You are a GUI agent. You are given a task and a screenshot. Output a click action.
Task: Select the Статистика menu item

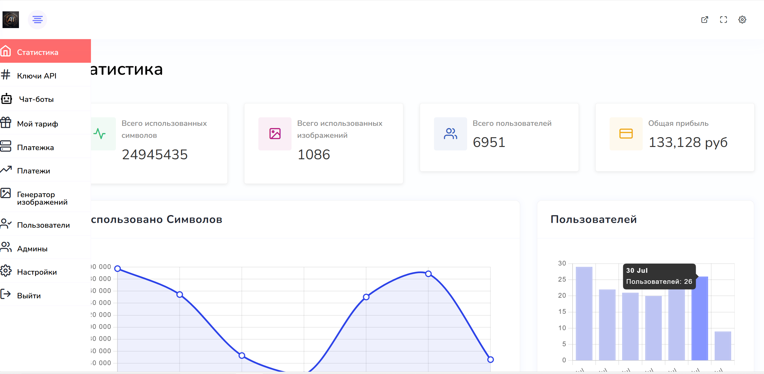[45, 51]
